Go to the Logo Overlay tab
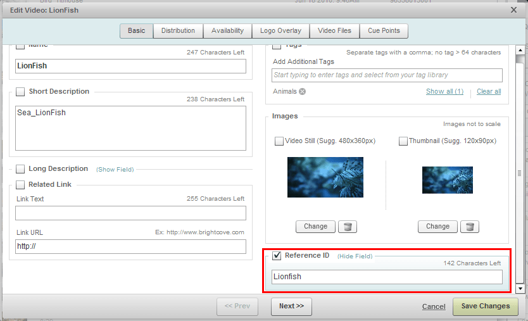Screen dimensions: 528x321 280,31
